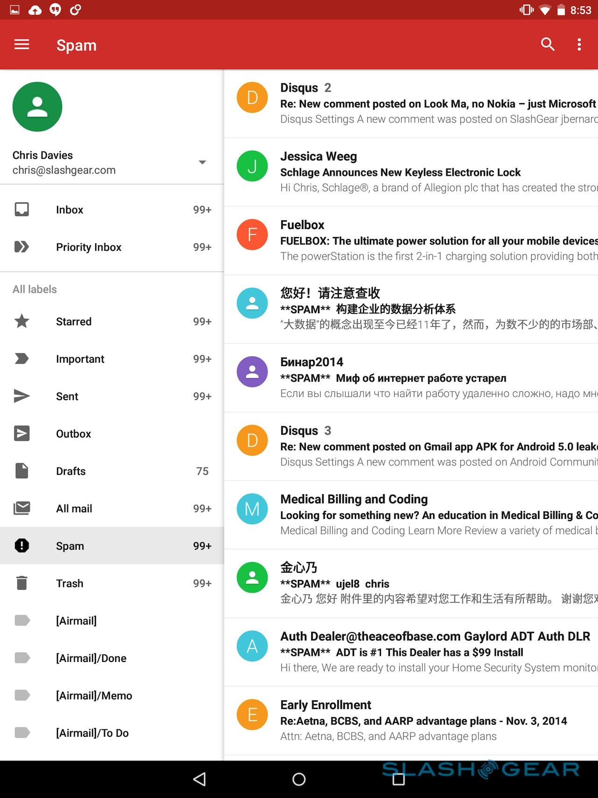Image resolution: width=598 pixels, height=798 pixels.
Task: Select the Fuelbox sender avatar
Action: 252,234
